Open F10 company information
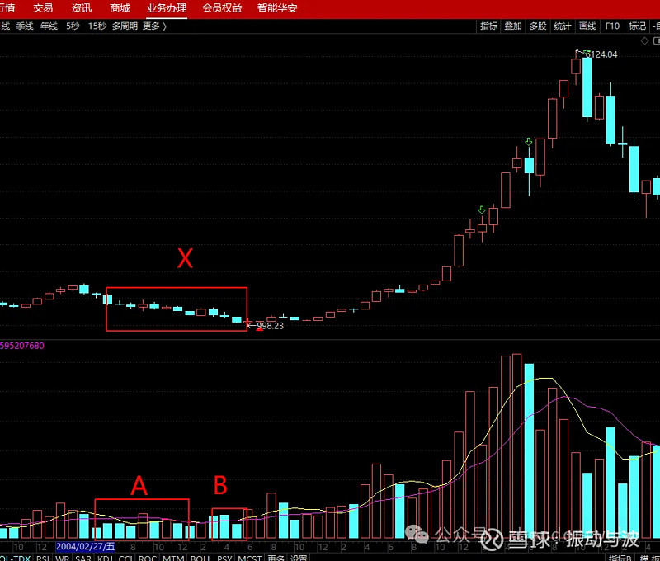Viewport: 660px width, 561px height. [x=612, y=26]
